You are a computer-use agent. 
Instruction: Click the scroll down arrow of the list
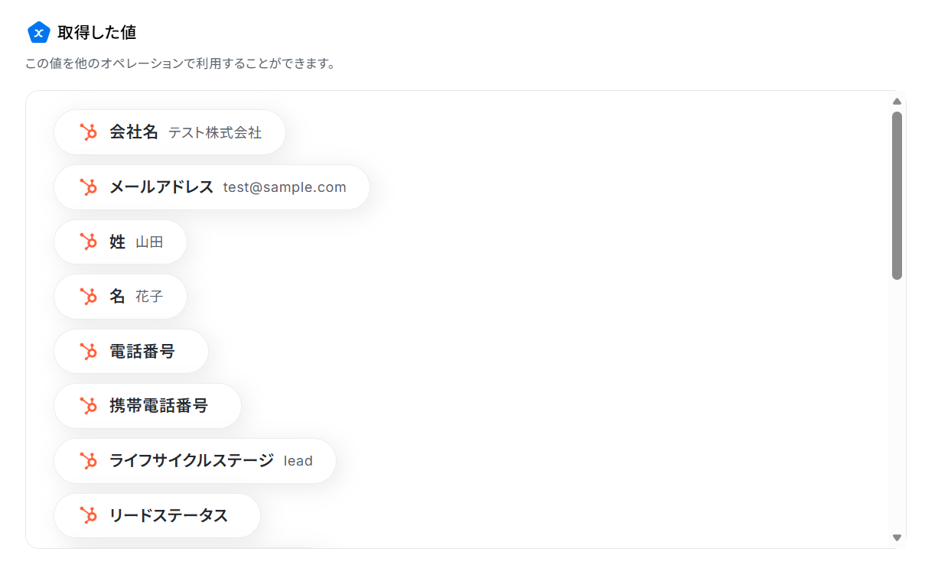coord(897,537)
